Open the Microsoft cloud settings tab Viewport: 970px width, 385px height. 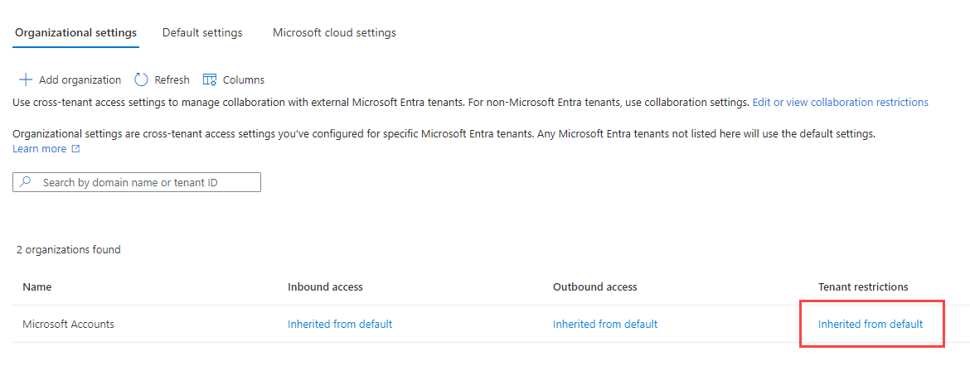tap(334, 33)
